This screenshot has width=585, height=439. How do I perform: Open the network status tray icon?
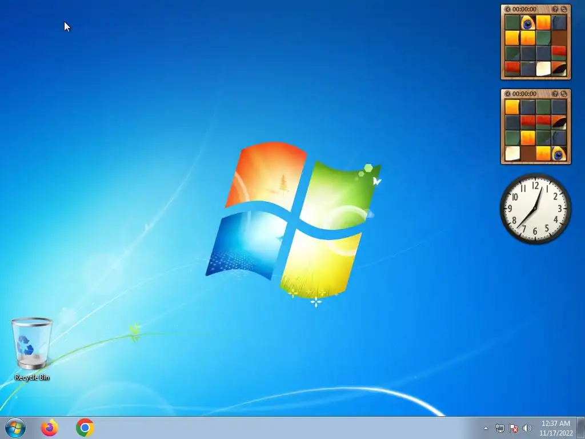(499, 428)
